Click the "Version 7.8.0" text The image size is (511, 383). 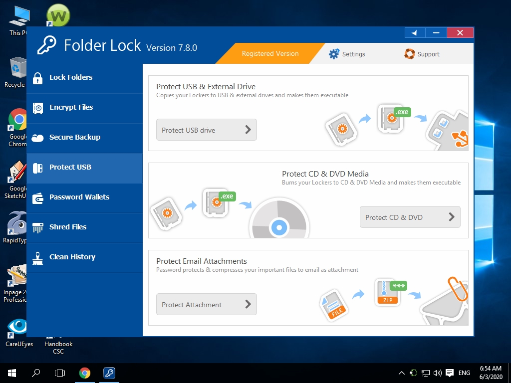[172, 48]
